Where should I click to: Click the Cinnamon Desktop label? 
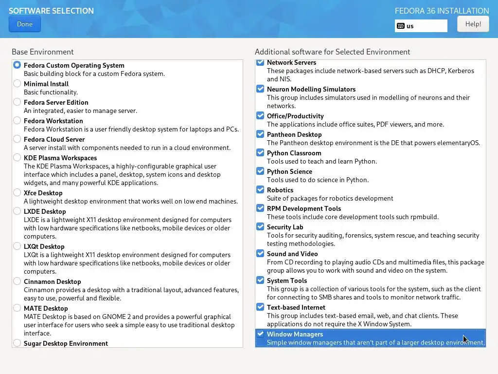click(53, 281)
